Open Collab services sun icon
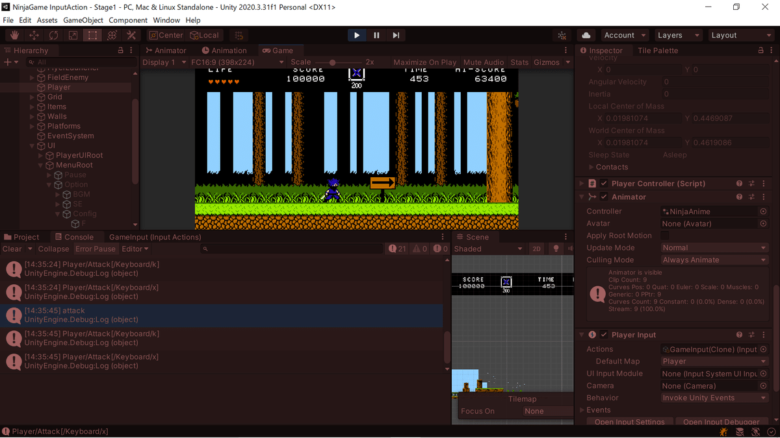This screenshot has height=438, width=780. (562, 35)
